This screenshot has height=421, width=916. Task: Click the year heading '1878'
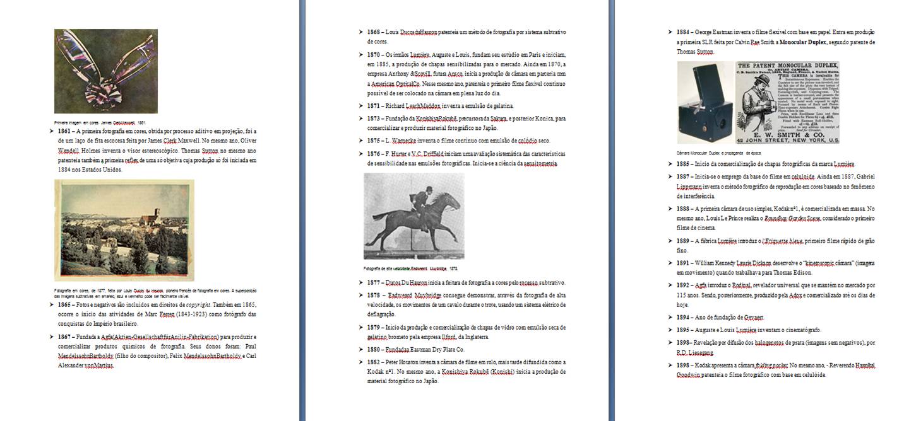[374, 295]
